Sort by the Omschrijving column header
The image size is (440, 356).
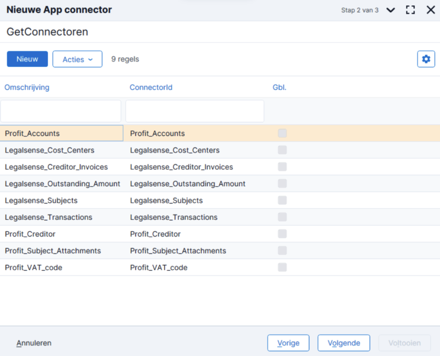click(27, 88)
